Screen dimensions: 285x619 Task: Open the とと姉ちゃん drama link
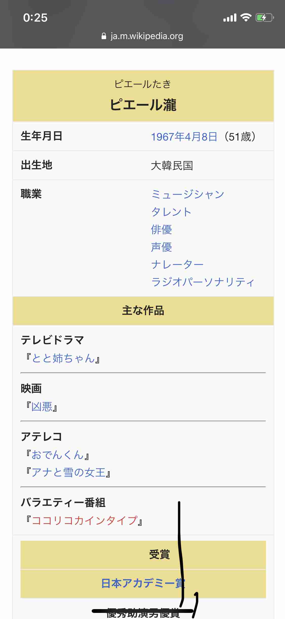63,358
